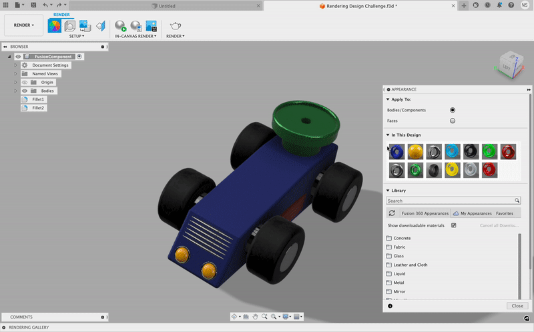Screen dimensions: 534x332
Task: Click the Look At icon
Action: pyautogui.click(x=246, y=317)
